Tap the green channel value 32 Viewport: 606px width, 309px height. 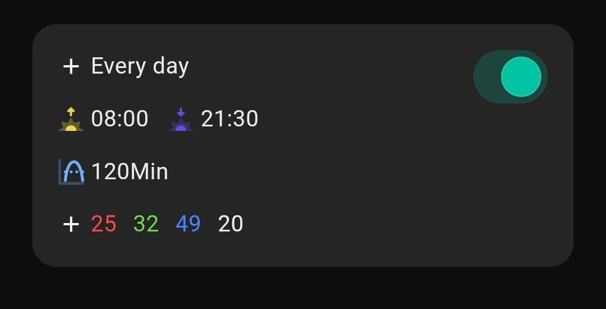(x=146, y=224)
